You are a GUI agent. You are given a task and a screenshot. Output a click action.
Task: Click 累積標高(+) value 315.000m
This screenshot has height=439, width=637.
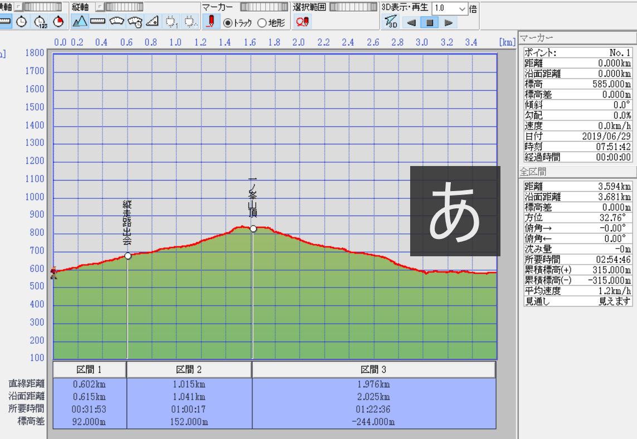pos(611,270)
